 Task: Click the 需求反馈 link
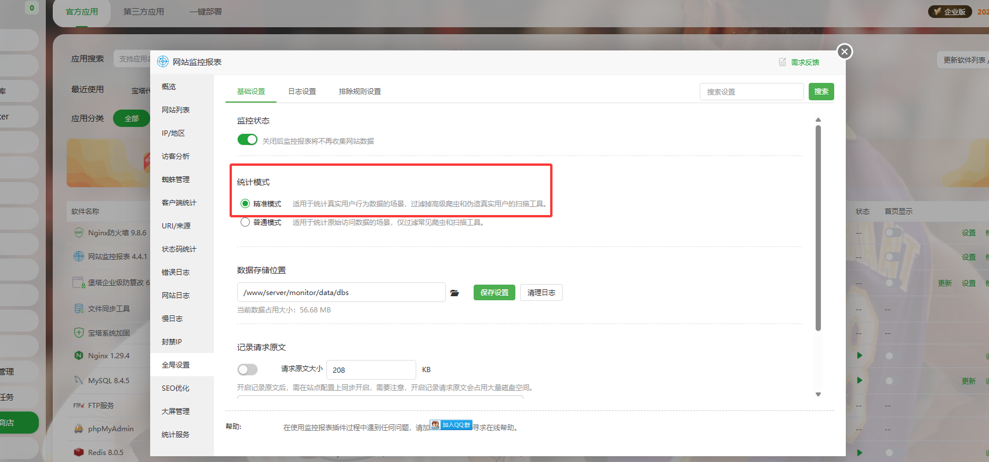click(805, 62)
